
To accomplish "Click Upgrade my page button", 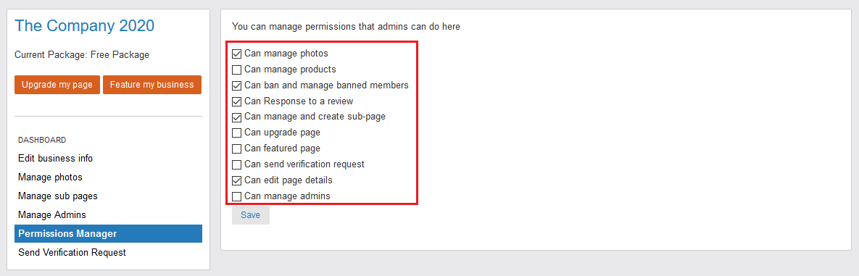I will (57, 85).
